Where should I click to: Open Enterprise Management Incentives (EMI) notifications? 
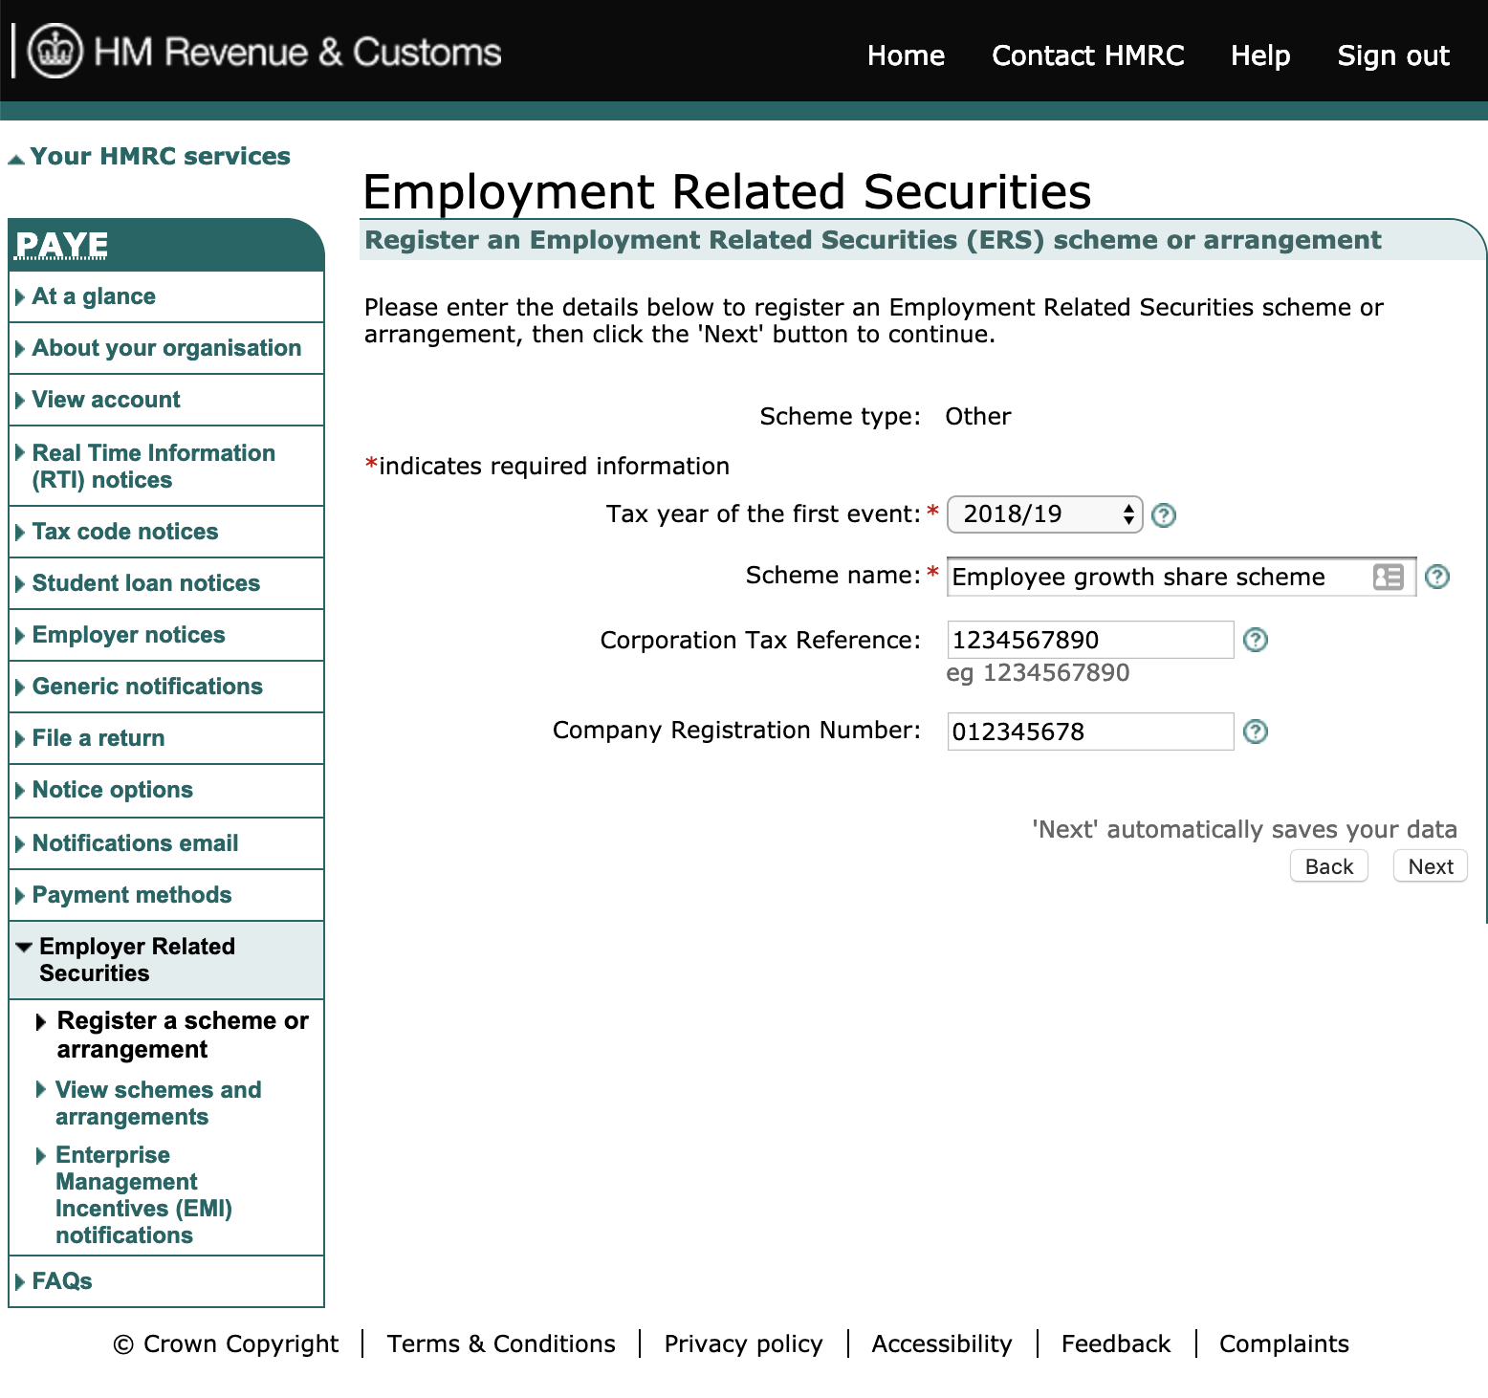point(143,1195)
